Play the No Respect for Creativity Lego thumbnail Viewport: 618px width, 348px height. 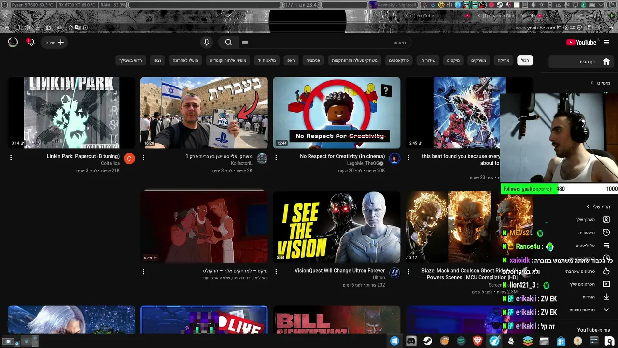click(337, 113)
